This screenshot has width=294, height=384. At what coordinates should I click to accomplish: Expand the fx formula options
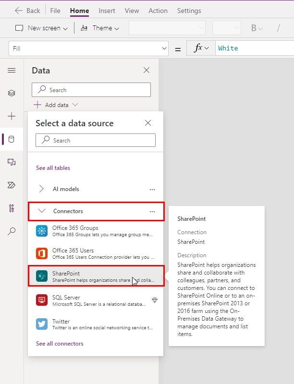coord(201,48)
